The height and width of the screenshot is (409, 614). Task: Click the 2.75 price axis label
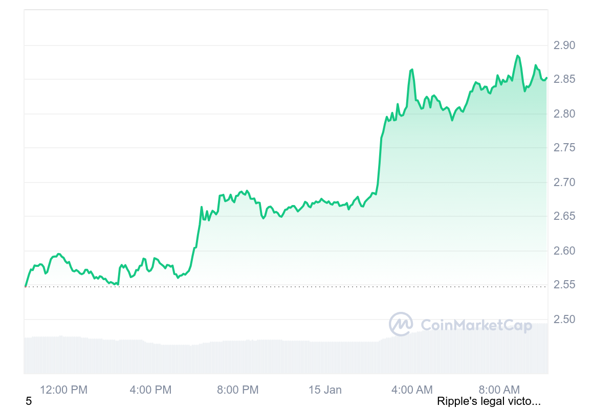click(564, 148)
